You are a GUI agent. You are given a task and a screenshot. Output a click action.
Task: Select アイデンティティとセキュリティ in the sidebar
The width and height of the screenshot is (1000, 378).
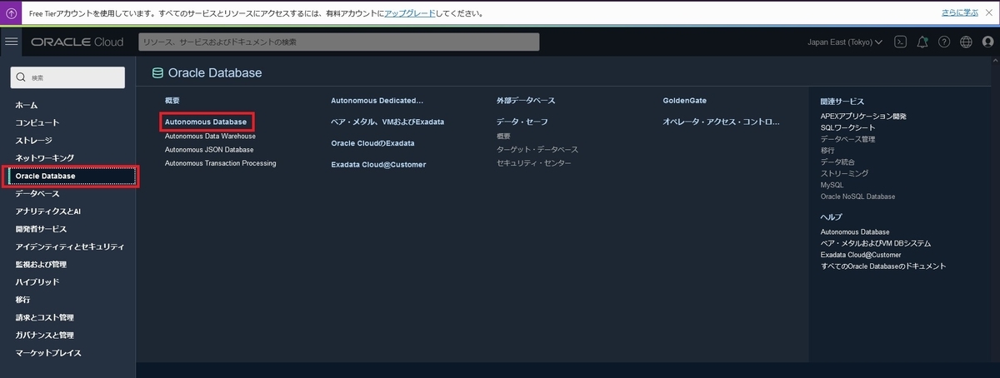coord(70,246)
